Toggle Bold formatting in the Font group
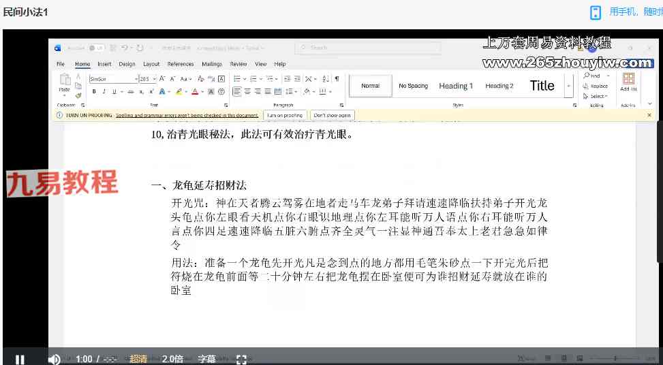The height and width of the screenshot is (365, 663). 94,92
